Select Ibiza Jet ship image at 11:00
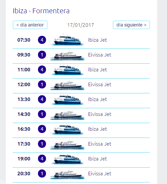Image resolution: width=167 pixels, height=184 pixels. click(67, 69)
